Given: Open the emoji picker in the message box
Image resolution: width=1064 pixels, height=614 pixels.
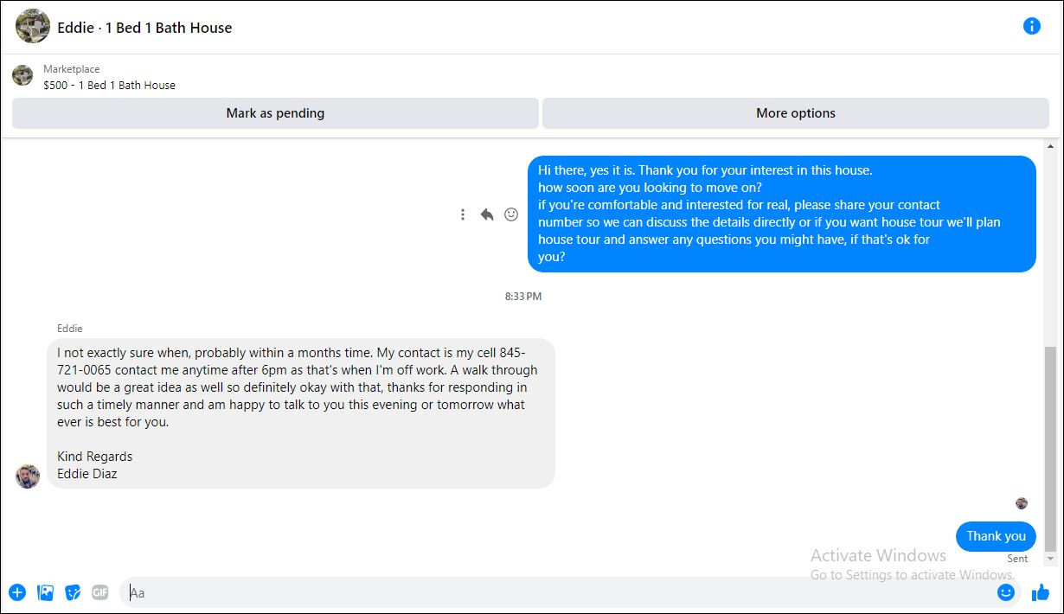Looking at the screenshot, I should (x=1005, y=592).
